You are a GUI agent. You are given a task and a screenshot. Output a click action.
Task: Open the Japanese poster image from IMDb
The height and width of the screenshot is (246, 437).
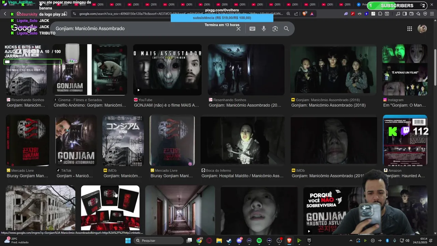(123, 140)
